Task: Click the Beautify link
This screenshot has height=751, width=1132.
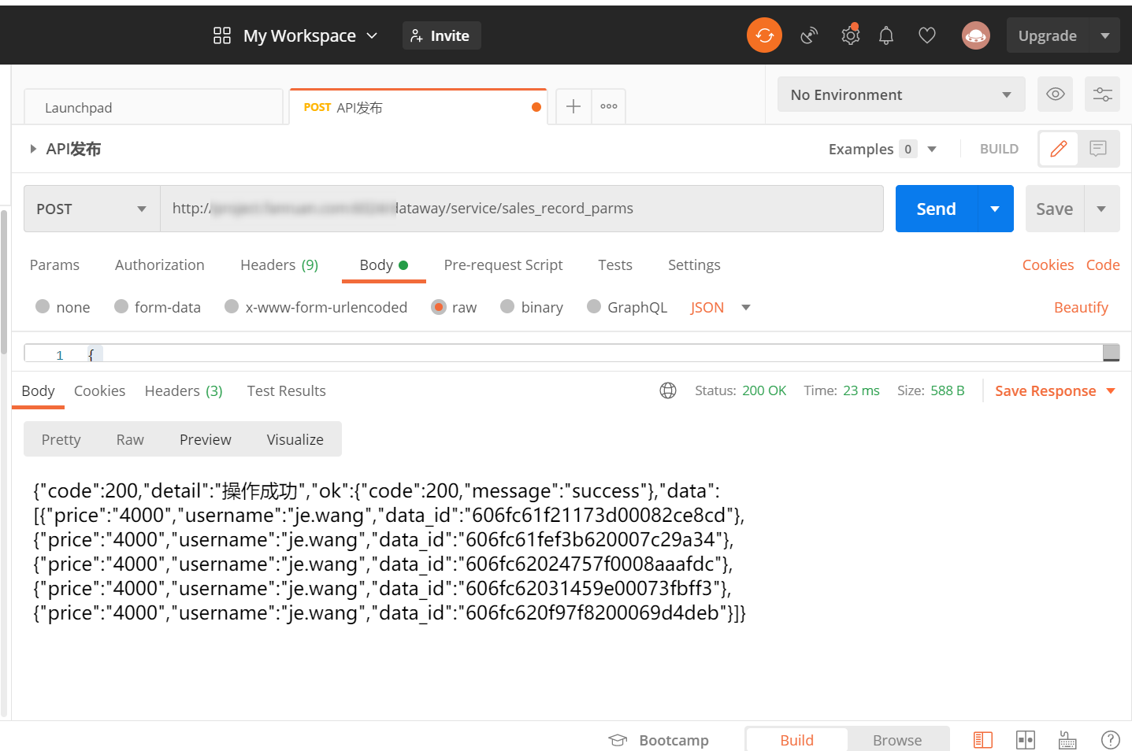Action: tap(1081, 308)
